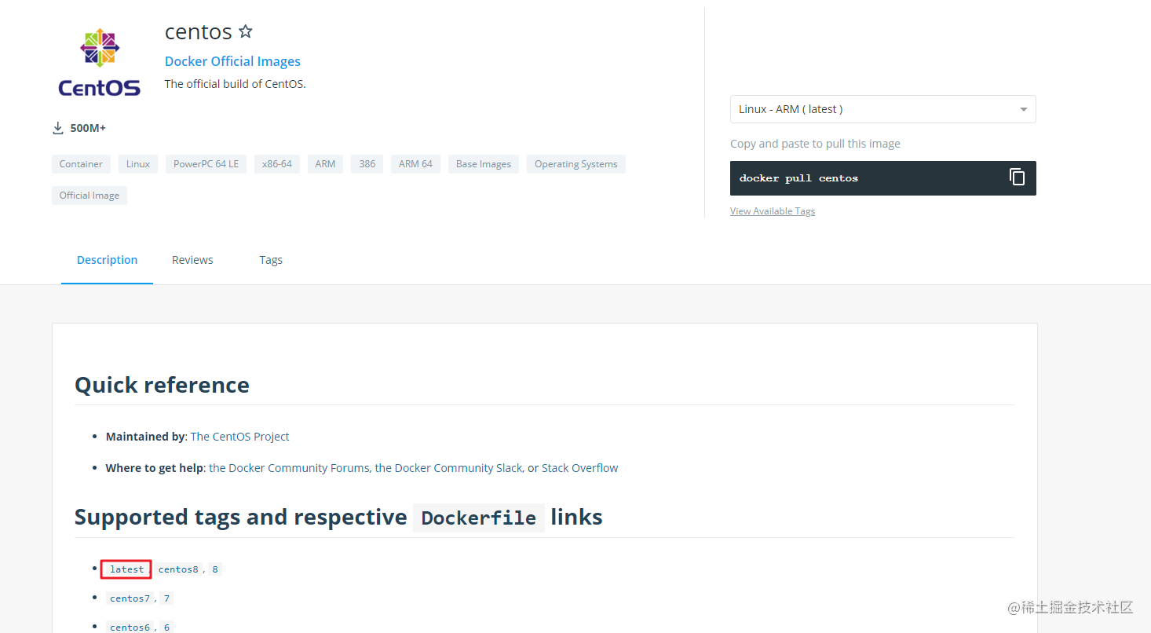The width and height of the screenshot is (1151, 633).
Task: Click 'The official build of CentOS.' text
Action: [x=235, y=84]
